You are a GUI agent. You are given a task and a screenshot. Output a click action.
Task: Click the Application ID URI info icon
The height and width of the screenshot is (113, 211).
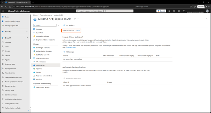tap(76, 30)
